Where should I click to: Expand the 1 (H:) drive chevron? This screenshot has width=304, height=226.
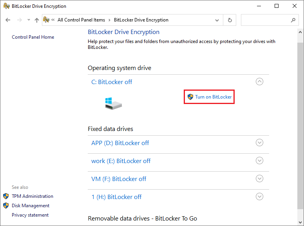(259, 197)
